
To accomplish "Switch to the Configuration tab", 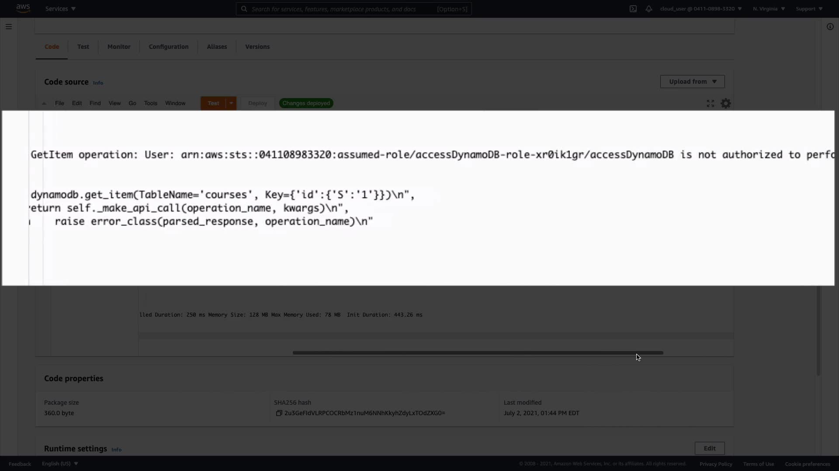I will (x=169, y=47).
